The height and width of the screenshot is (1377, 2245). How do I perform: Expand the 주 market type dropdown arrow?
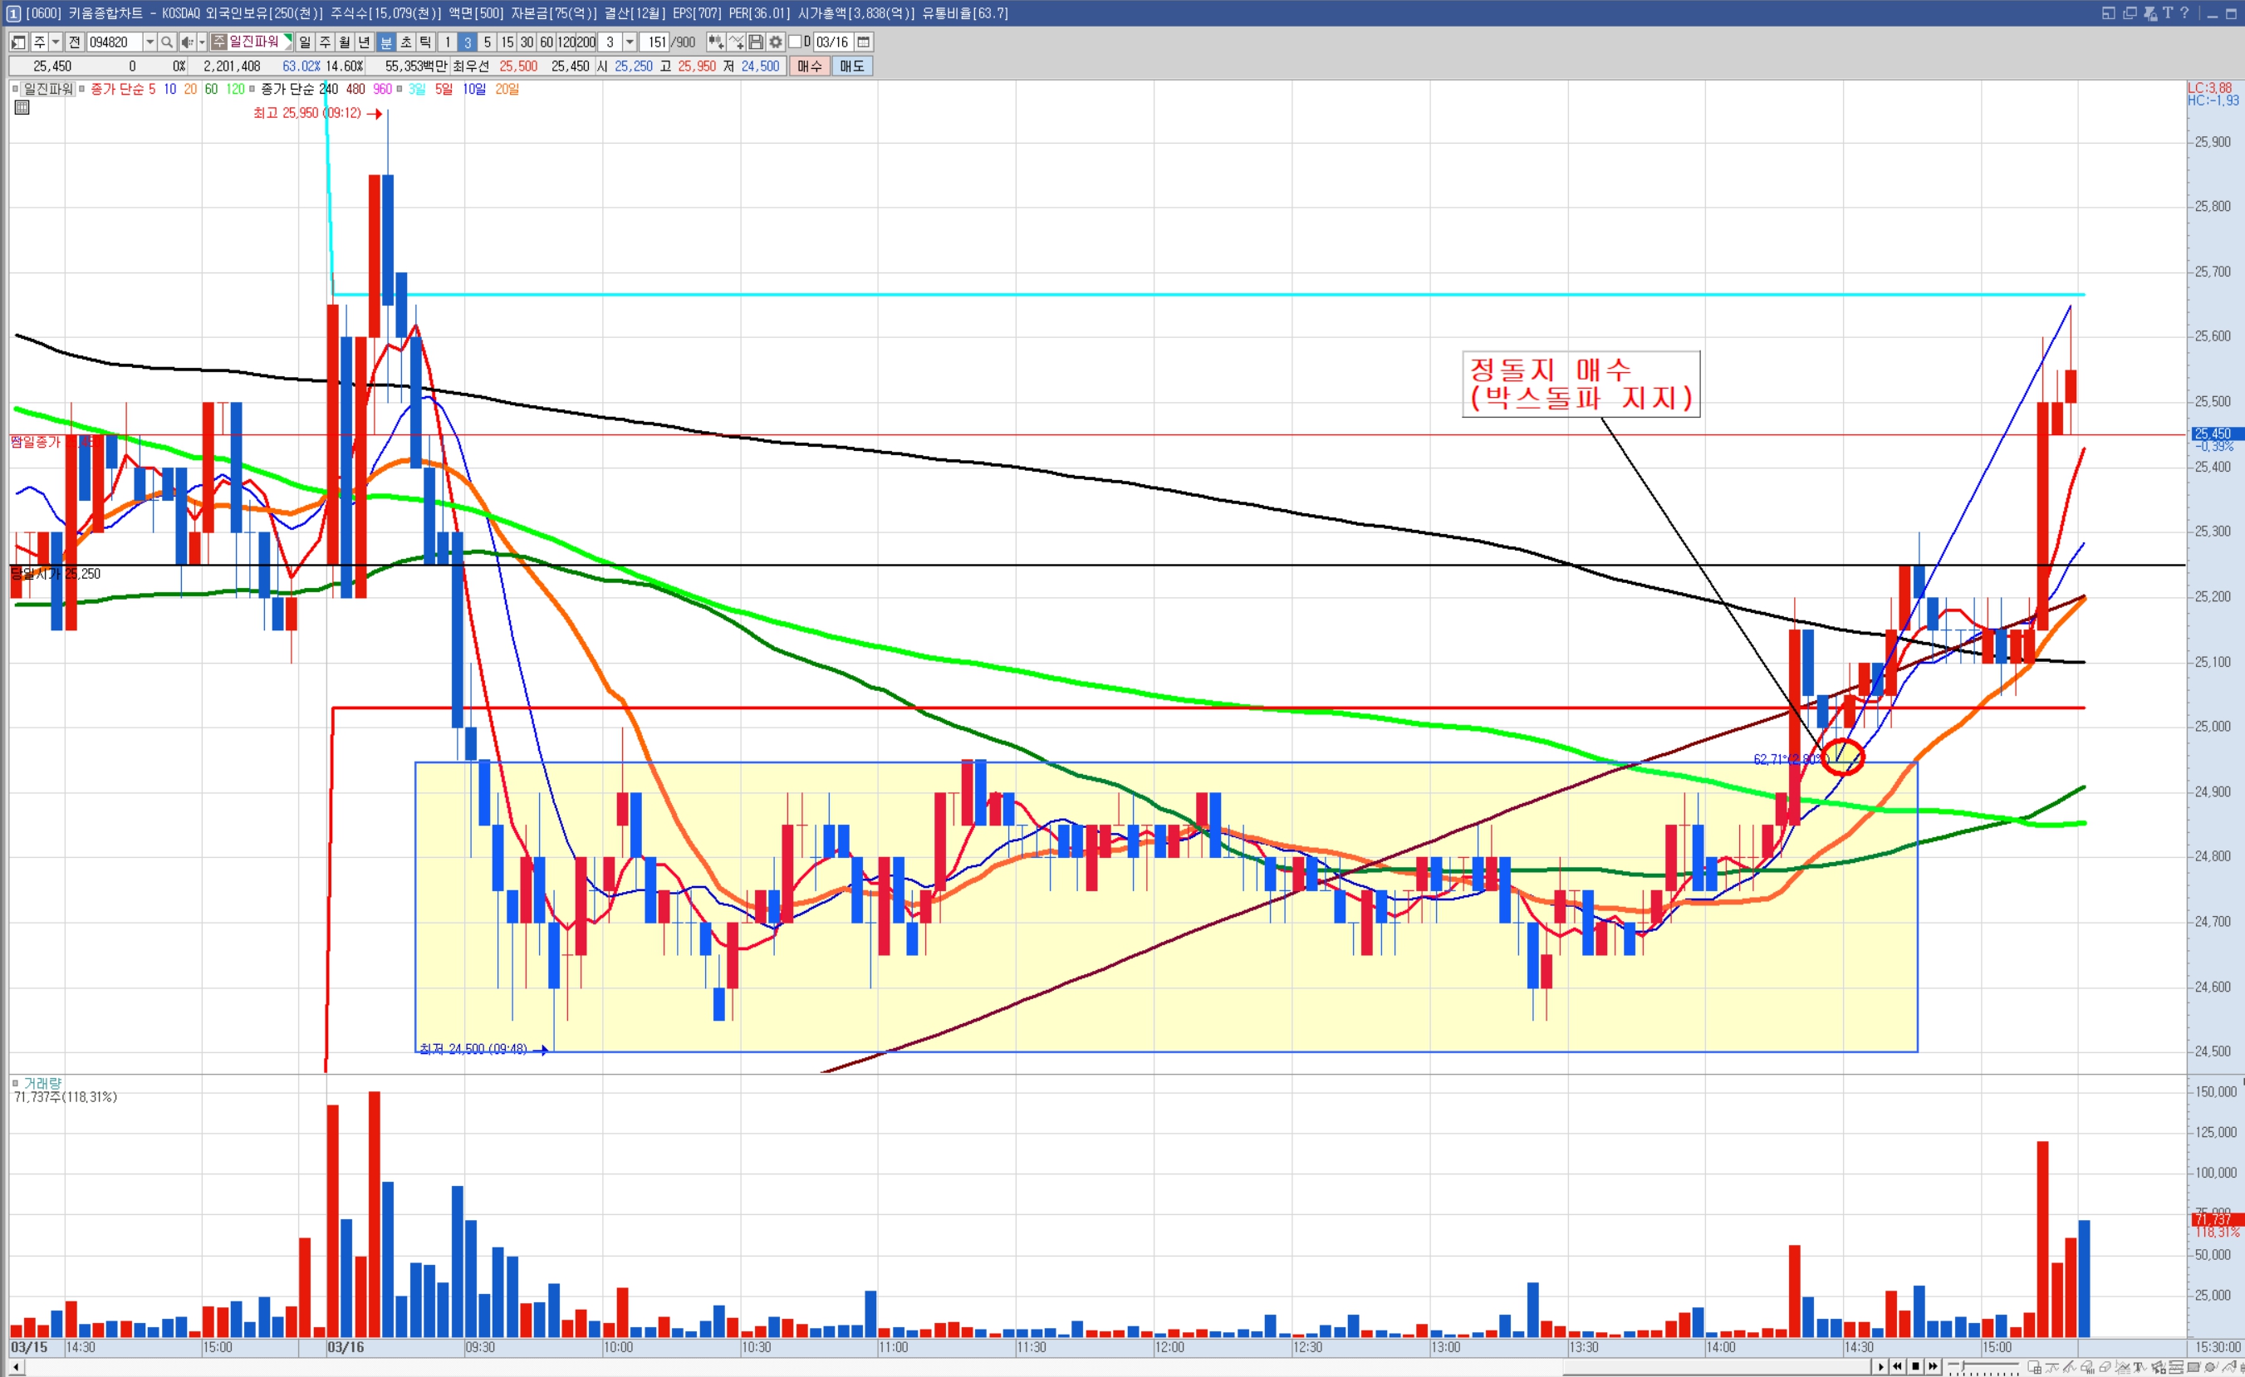[56, 42]
